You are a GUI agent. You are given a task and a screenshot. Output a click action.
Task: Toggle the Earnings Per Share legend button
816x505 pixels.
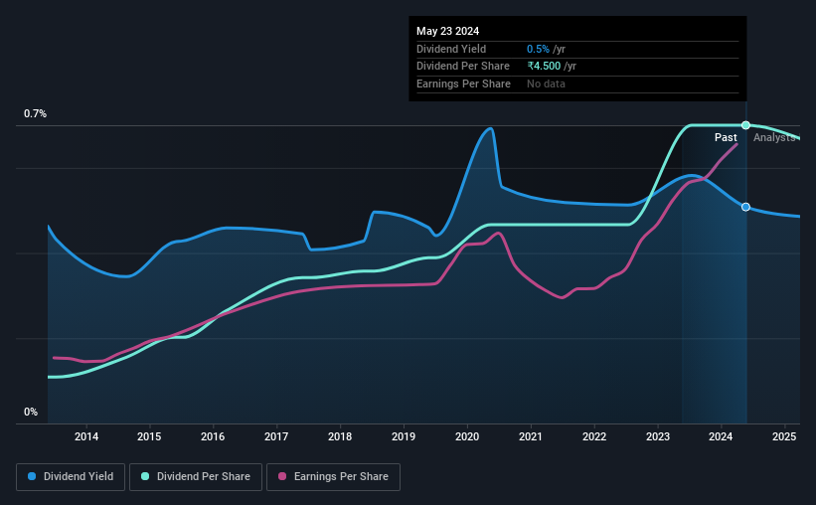pyautogui.click(x=334, y=477)
